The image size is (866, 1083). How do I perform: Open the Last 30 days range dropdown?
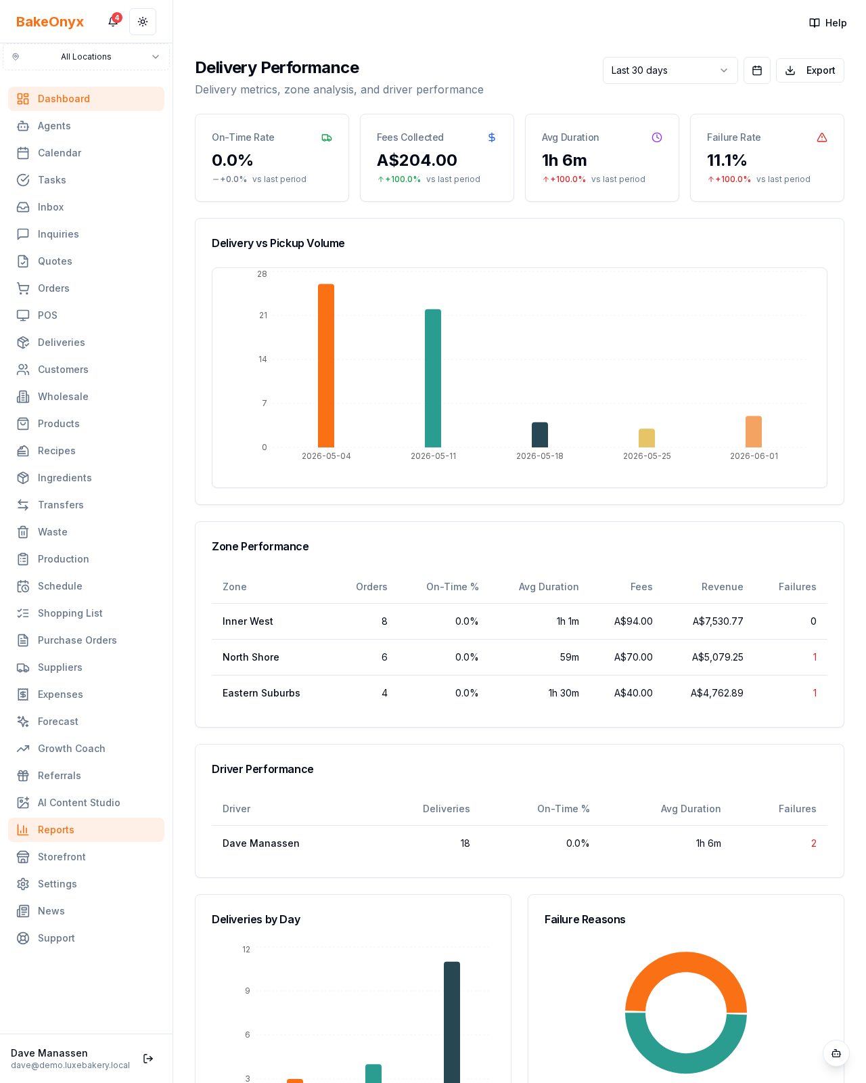point(670,70)
